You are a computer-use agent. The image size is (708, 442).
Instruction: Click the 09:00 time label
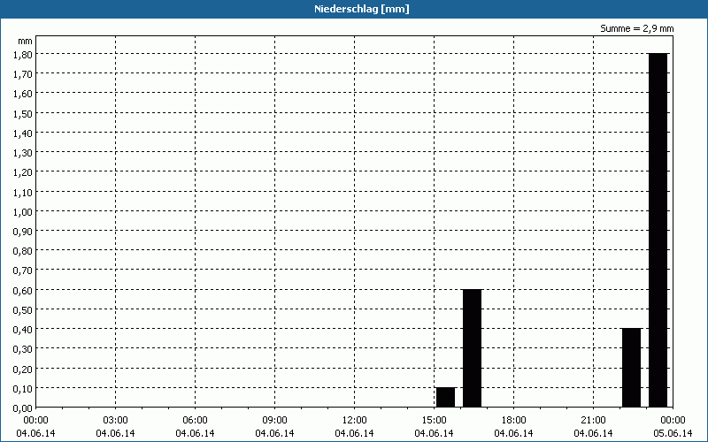274,421
